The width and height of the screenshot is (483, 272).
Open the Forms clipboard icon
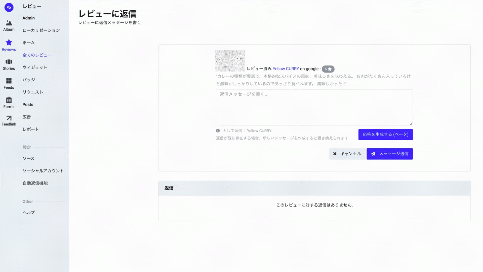point(9,100)
